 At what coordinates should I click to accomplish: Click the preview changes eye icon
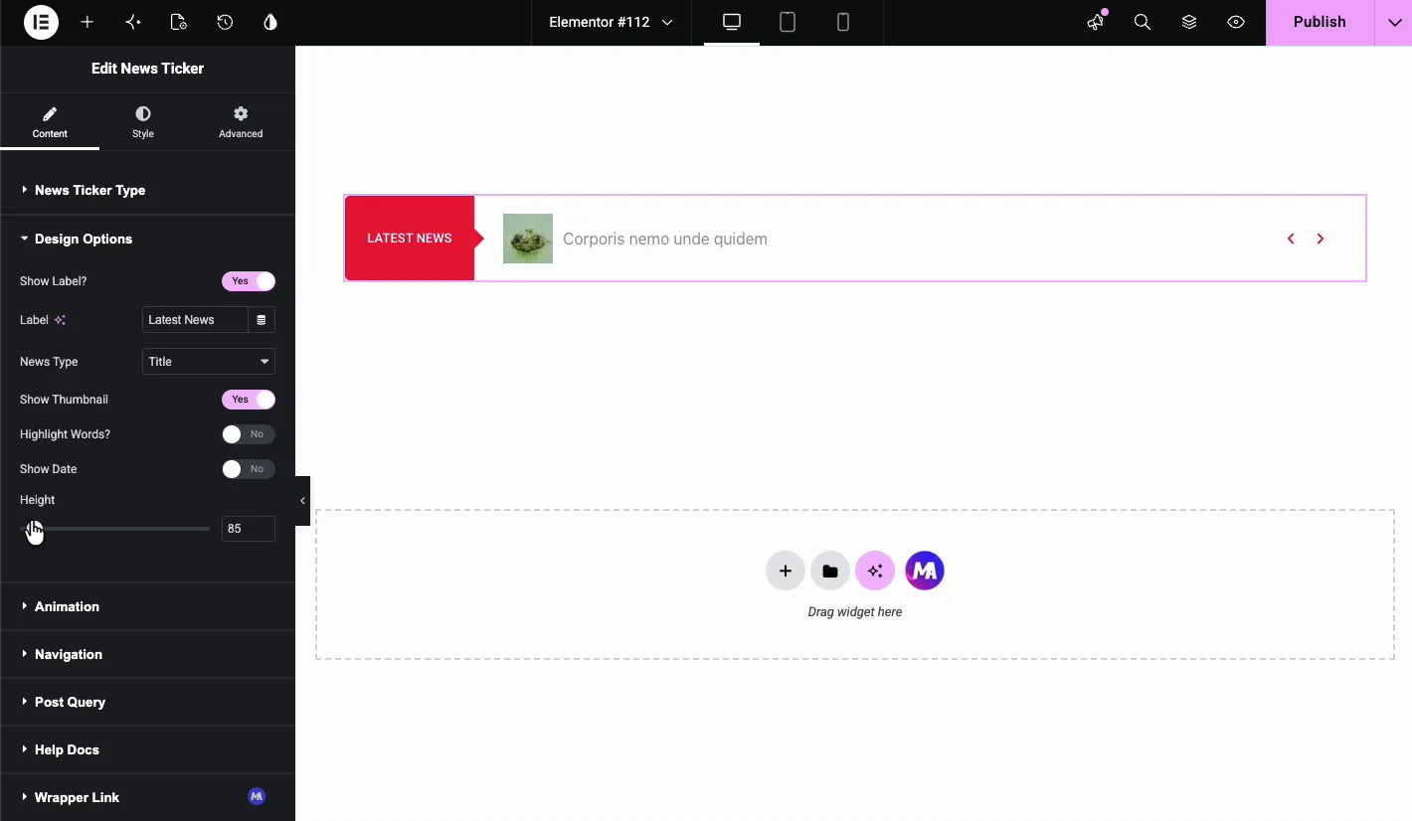click(x=1236, y=22)
